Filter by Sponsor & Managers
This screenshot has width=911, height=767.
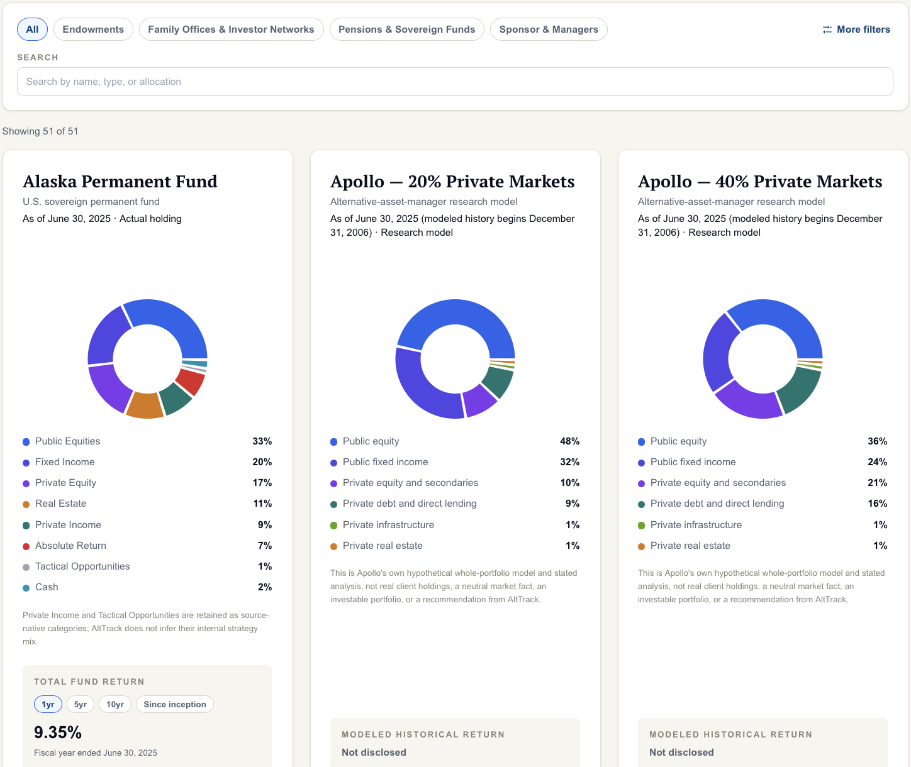coord(549,30)
